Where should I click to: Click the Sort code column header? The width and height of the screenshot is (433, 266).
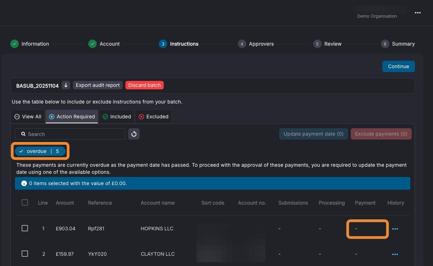(x=213, y=203)
